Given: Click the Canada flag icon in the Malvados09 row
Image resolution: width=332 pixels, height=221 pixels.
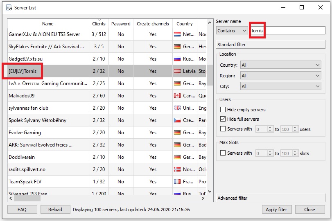Looking at the screenshot, I should (177, 96).
